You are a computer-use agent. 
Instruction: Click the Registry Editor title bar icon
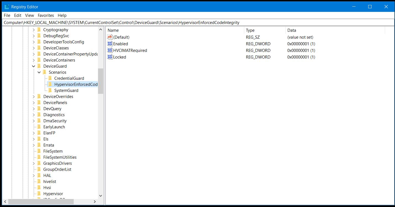7,7
